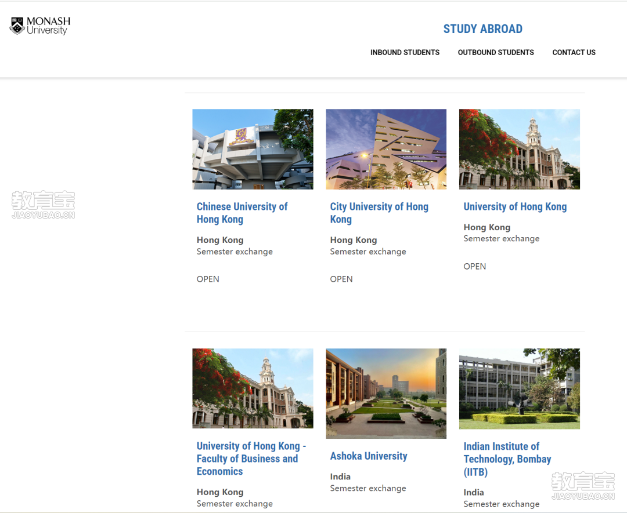Open the OUTBOUND STUDENTS menu
Viewport: 627px width, 513px height.
[x=496, y=52]
